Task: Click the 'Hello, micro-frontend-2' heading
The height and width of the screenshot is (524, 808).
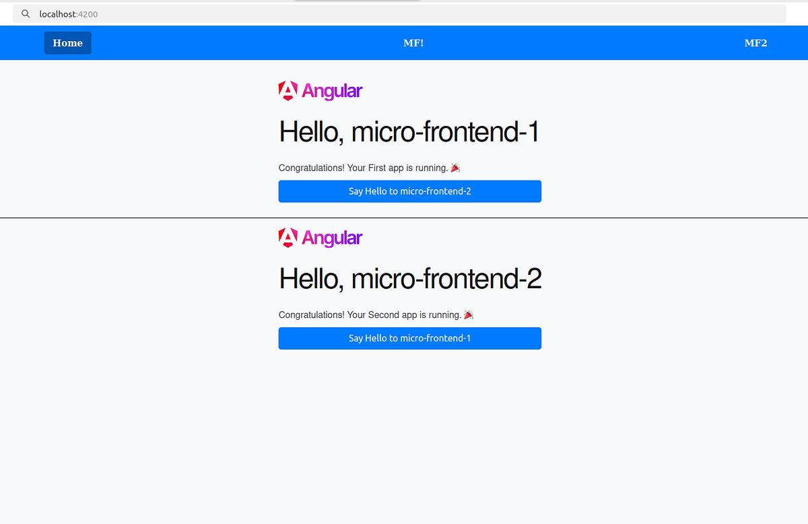Action: click(x=410, y=278)
